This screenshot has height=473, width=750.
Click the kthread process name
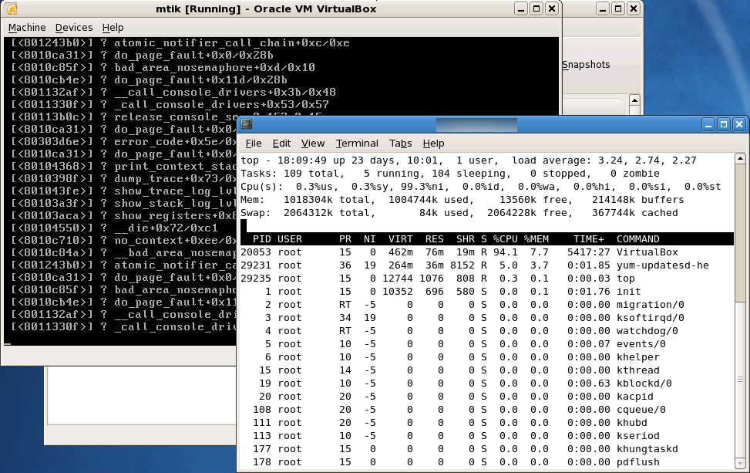click(638, 370)
